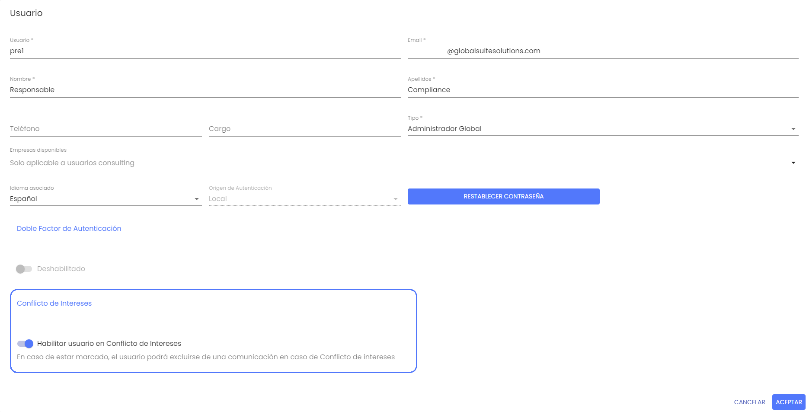The height and width of the screenshot is (412, 806).
Task: Click the Conflicto de Intereses heading
Action: 54,303
